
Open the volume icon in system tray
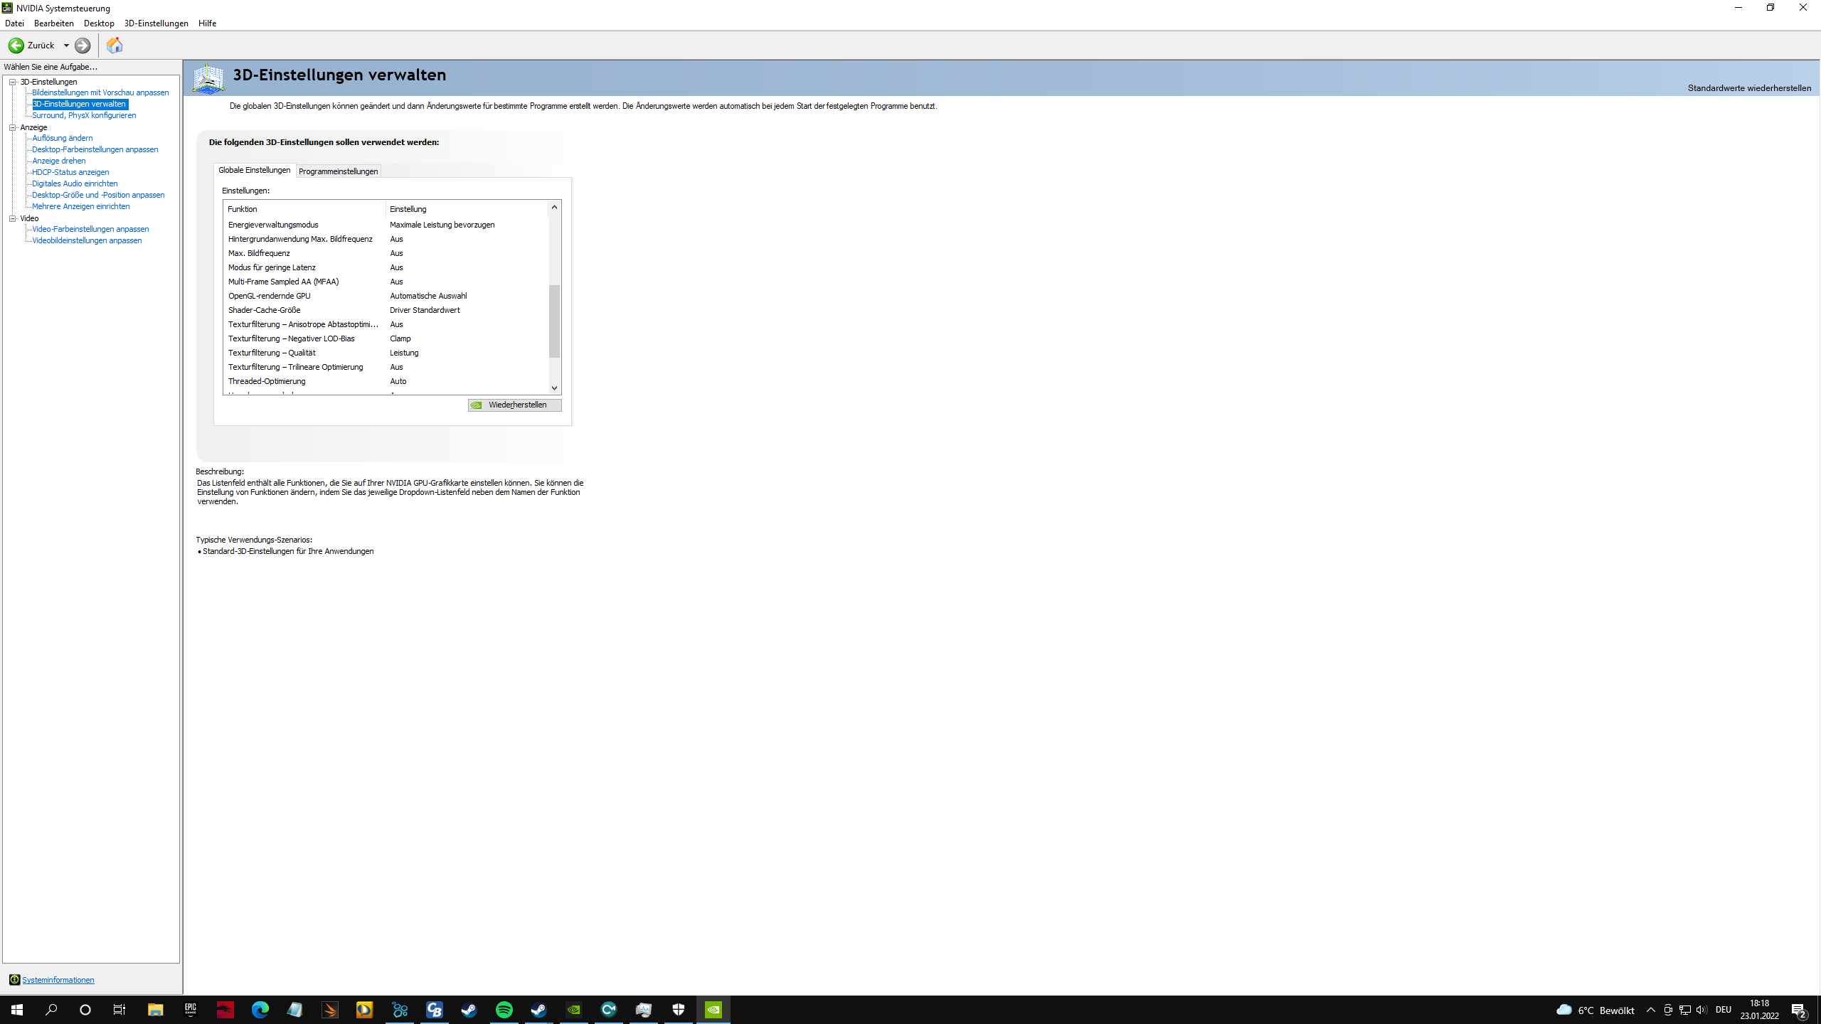click(1701, 1010)
